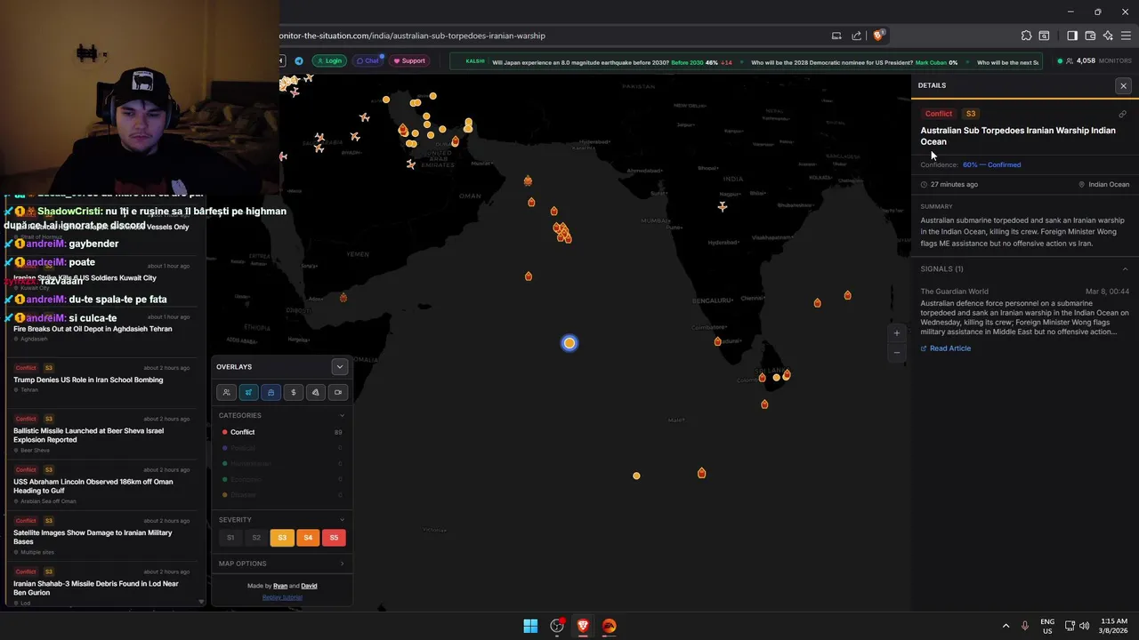This screenshot has height=640, width=1139.
Task: Toggle the camera overlay icon
Action: click(x=337, y=392)
